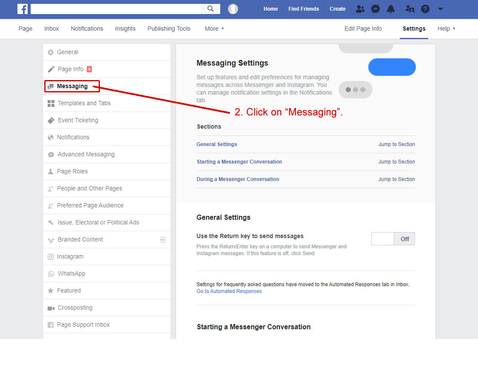Click the Messaging chat icon in sidebar
Viewport: 478px width, 365px height.
(51, 86)
